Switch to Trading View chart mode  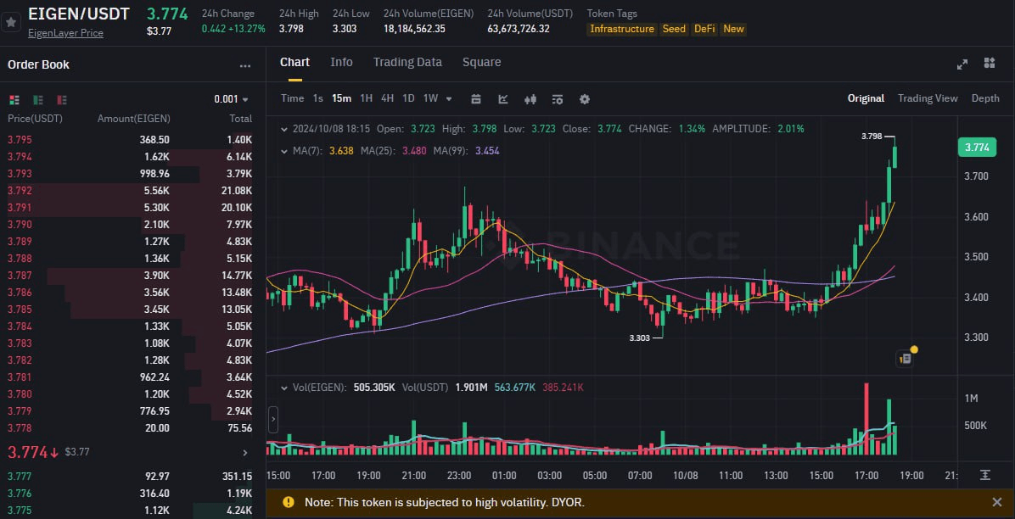928,98
